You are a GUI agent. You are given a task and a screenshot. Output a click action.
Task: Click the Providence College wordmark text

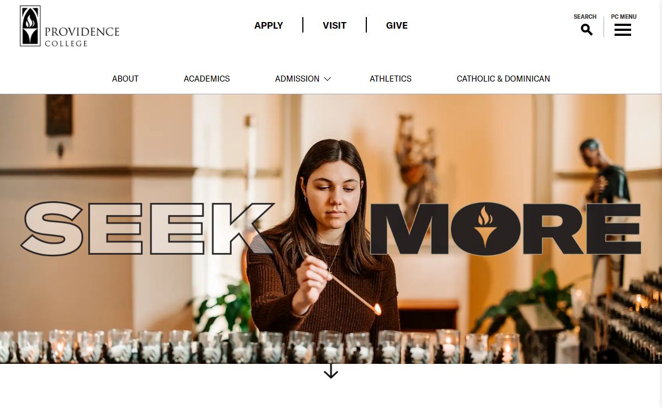click(82, 36)
